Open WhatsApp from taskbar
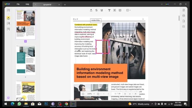Viewport: 192px width, 108px height. point(19,104)
